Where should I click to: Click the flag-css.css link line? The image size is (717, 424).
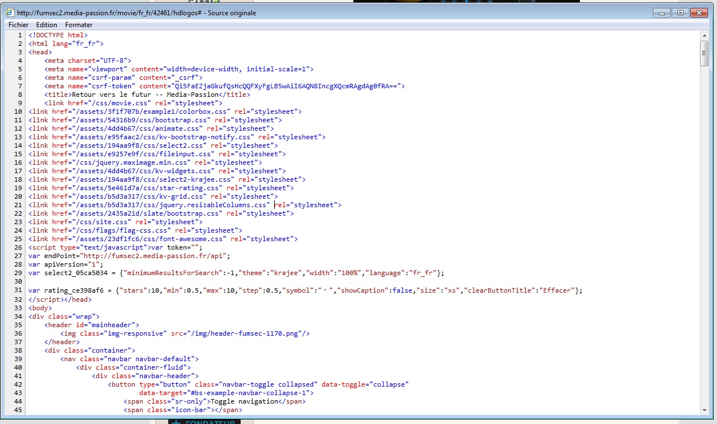click(135, 230)
